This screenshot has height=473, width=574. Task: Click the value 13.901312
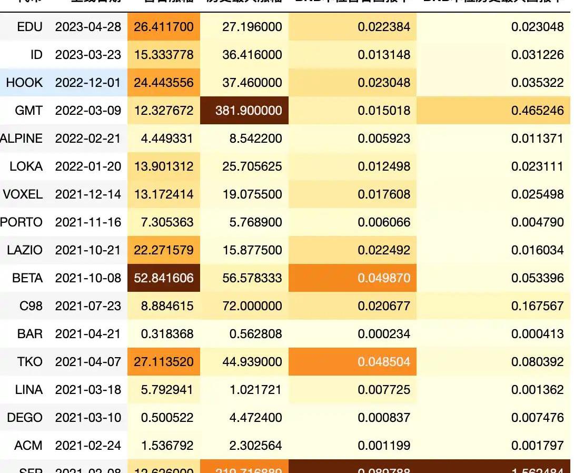(164, 166)
